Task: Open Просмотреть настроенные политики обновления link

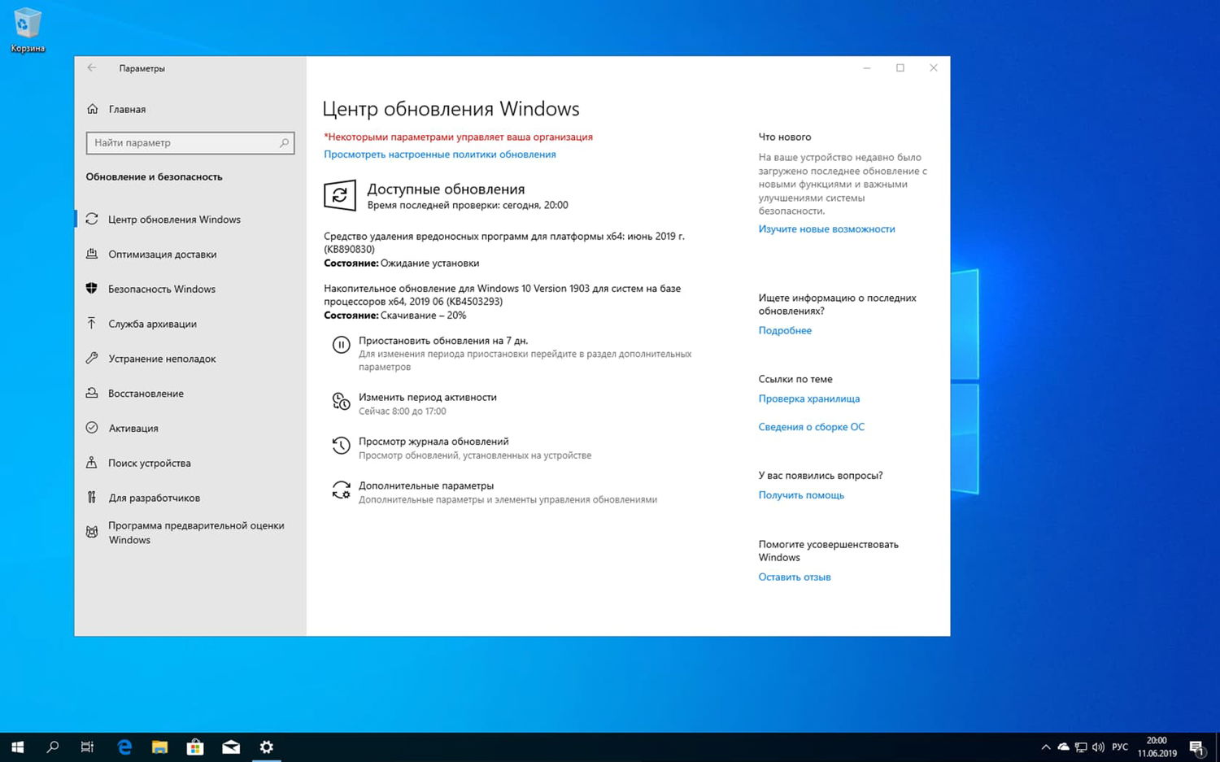Action: click(x=439, y=154)
